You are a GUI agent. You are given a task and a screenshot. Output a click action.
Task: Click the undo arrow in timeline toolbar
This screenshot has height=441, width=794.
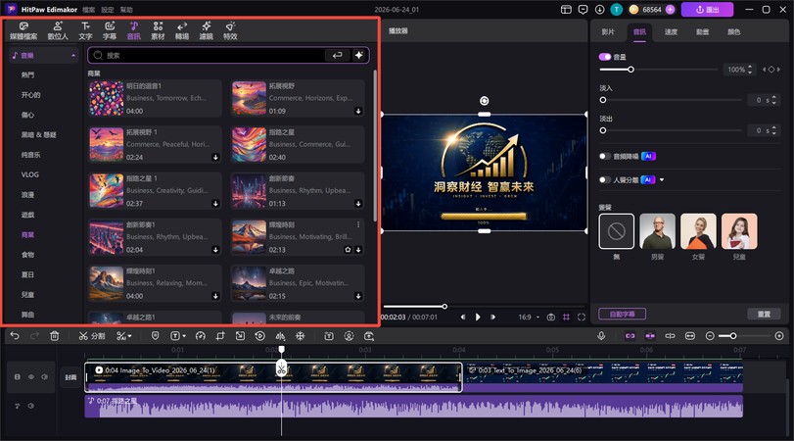click(x=15, y=336)
